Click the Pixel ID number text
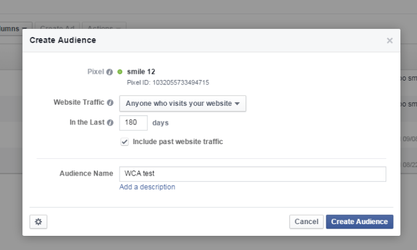Viewport: 417px width, 250px height. pyautogui.click(x=168, y=83)
